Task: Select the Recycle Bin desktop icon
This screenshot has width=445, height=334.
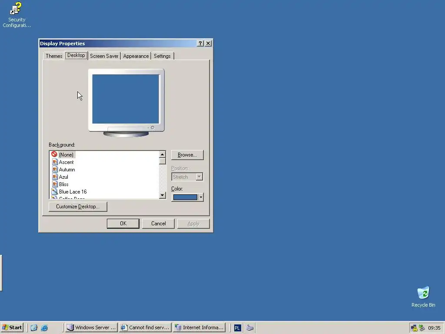Action: 423,297
